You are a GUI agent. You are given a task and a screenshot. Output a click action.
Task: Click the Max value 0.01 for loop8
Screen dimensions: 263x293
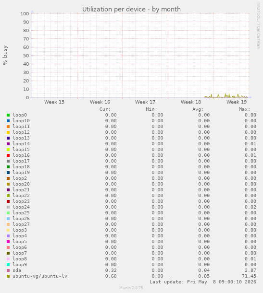250,259
